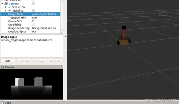Image resolution: width=179 pixels, height=104 pixels.
Task: Click the Overlay Alpha value field
Action: point(46,31)
